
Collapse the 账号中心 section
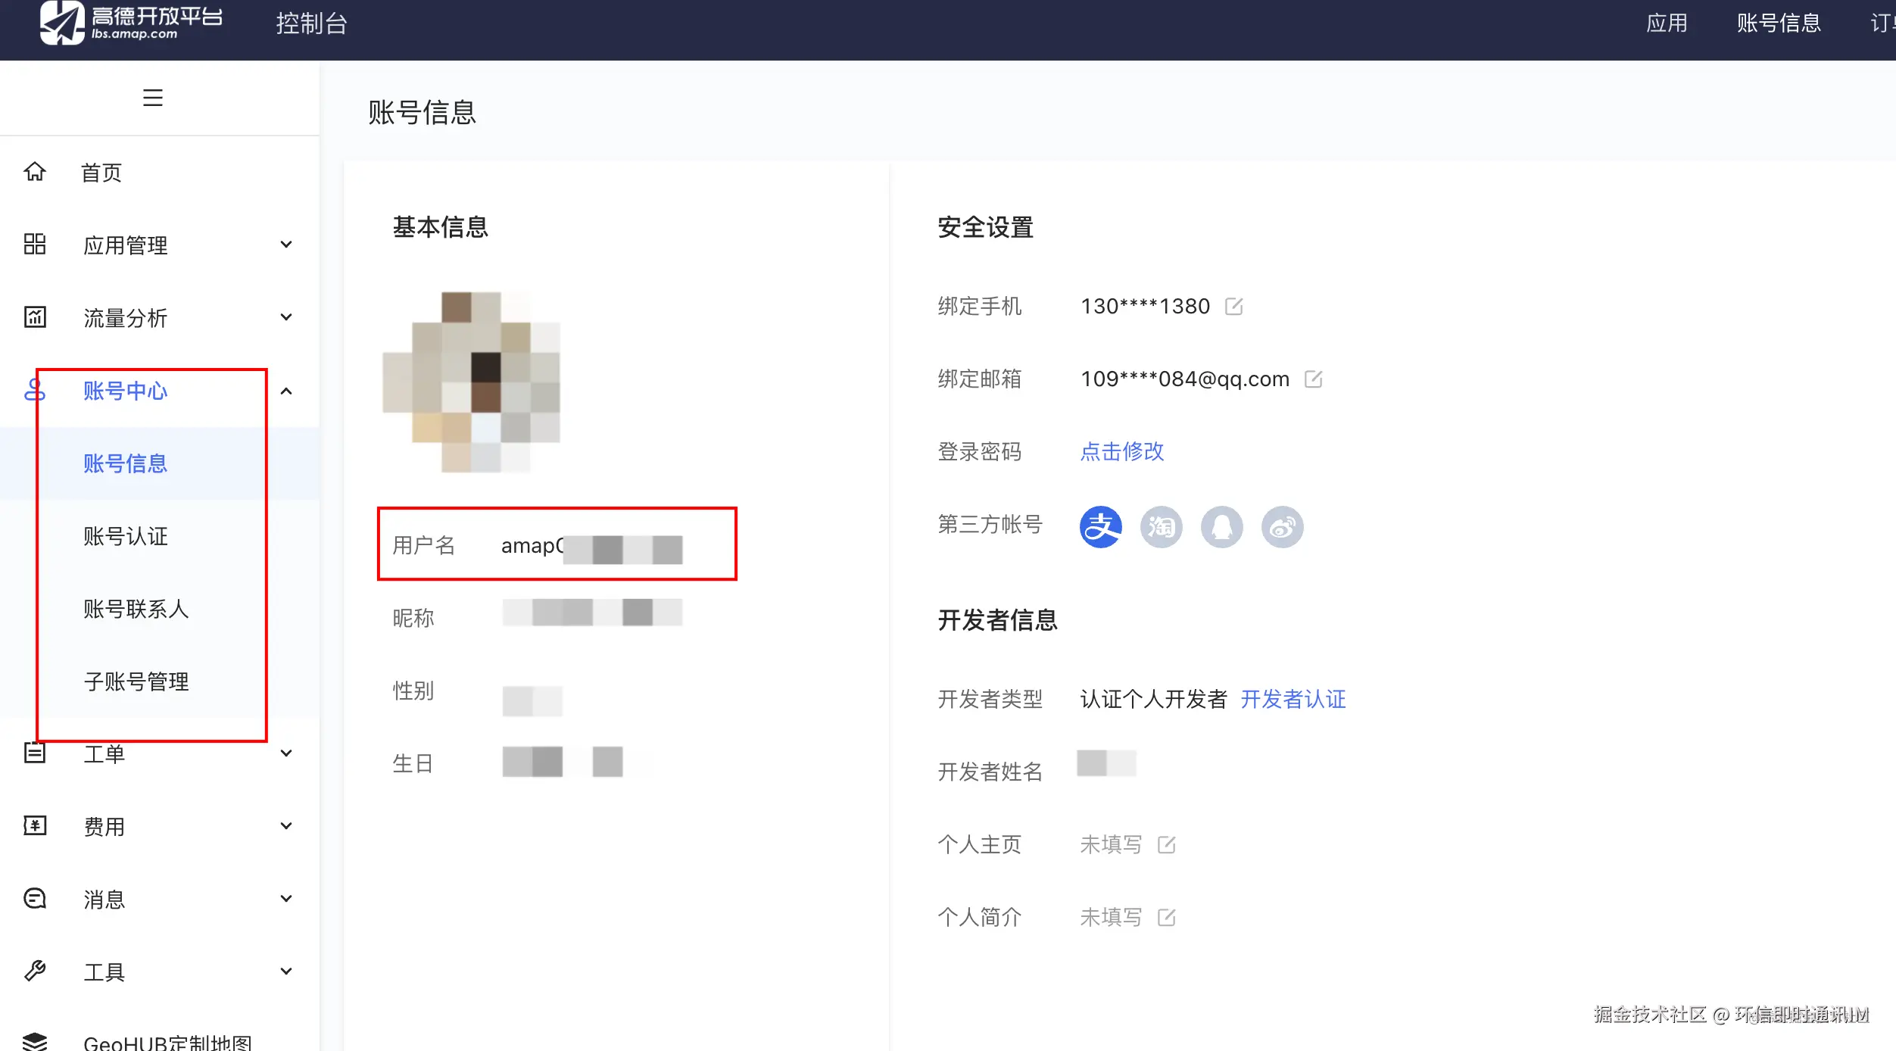[x=286, y=391]
